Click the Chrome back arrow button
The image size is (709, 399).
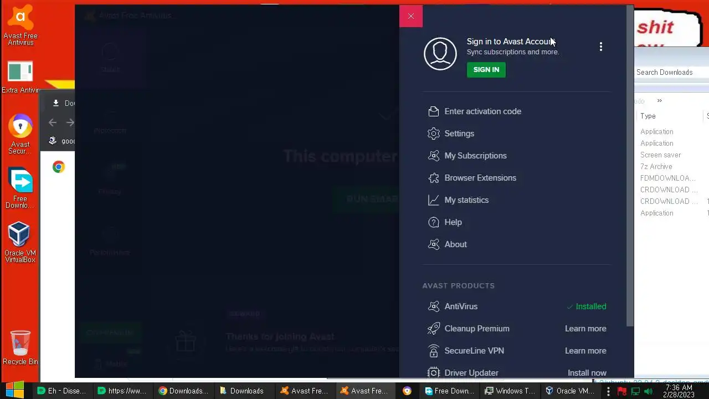point(53,122)
